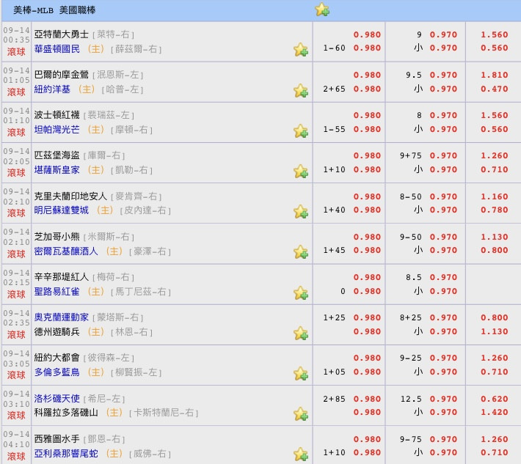This screenshot has height=464, width=521.
Task: Open the 聖路易紅雀 team link
Action: (57, 292)
